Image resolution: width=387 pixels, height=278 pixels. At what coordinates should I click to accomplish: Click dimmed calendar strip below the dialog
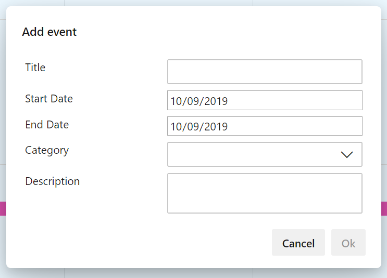(194, 273)
